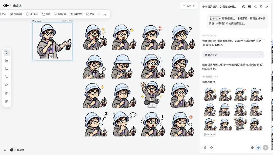Toggle the web search globe button
The height and width of the screenshot is (155, 273).
(252, 148)
